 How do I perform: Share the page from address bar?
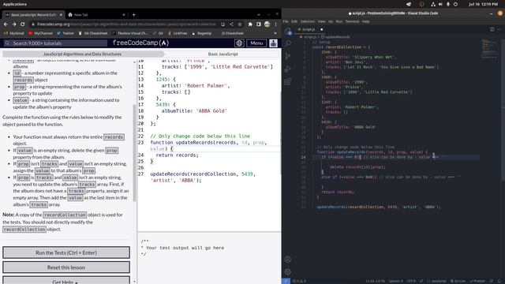[x=231, y=24]
